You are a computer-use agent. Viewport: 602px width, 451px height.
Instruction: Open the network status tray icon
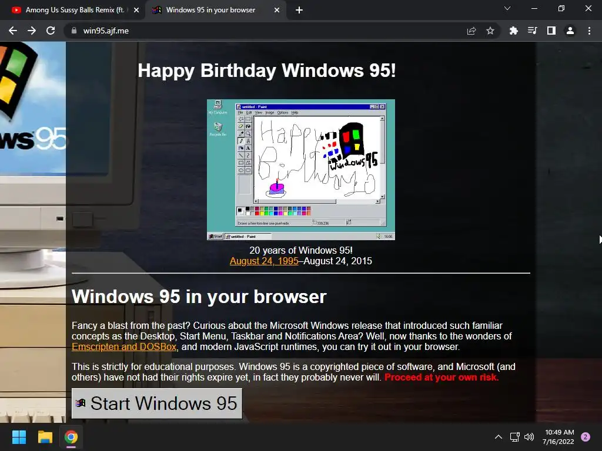coord(514,437)
